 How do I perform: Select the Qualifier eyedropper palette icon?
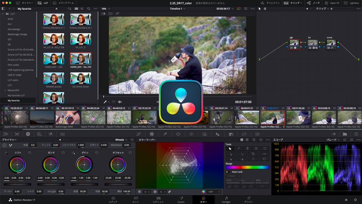click(165, 134)
